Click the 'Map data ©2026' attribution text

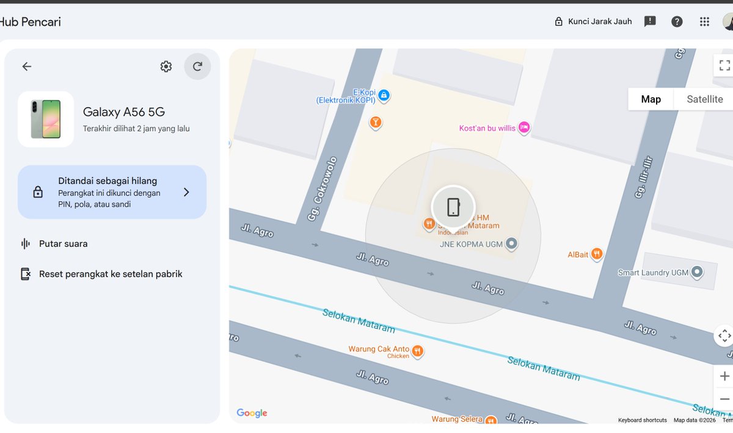pos(695,420)
